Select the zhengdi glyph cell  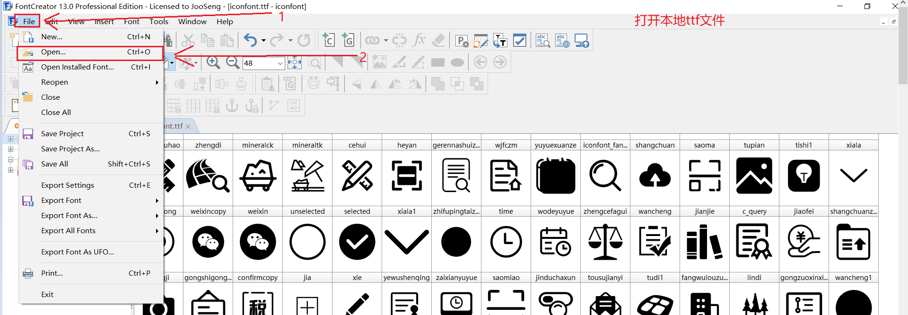[208, 173]
